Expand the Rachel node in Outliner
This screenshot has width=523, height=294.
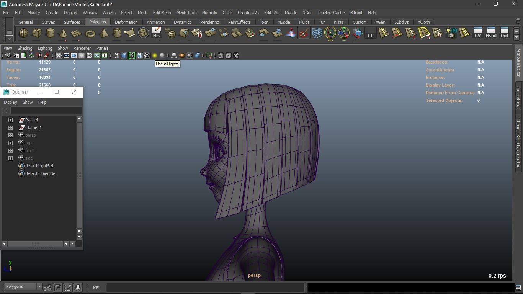coord(11,120)
